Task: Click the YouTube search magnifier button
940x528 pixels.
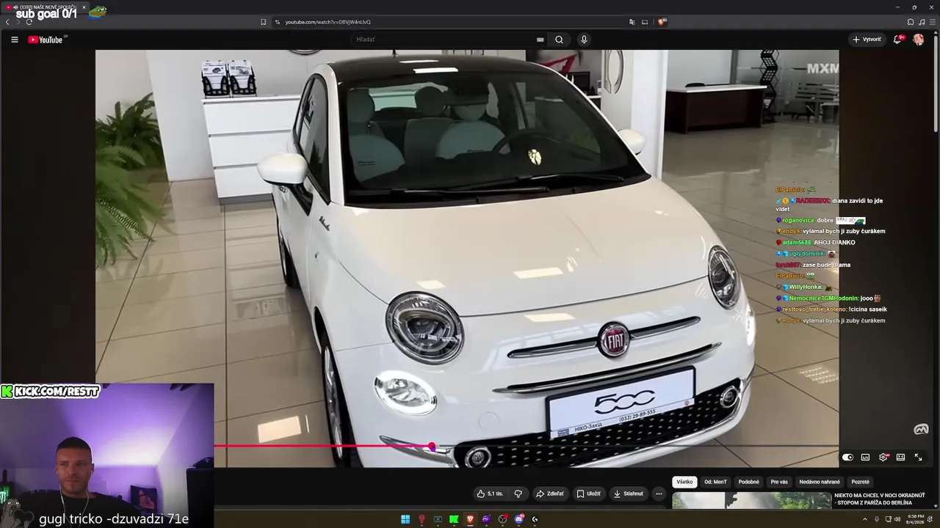Action: (559, 40)
